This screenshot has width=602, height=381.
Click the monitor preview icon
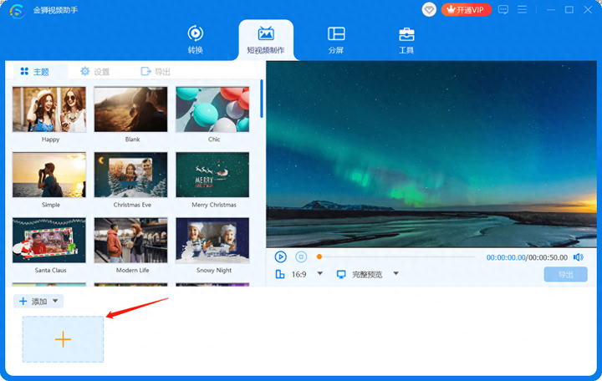[x=341, y=274]
